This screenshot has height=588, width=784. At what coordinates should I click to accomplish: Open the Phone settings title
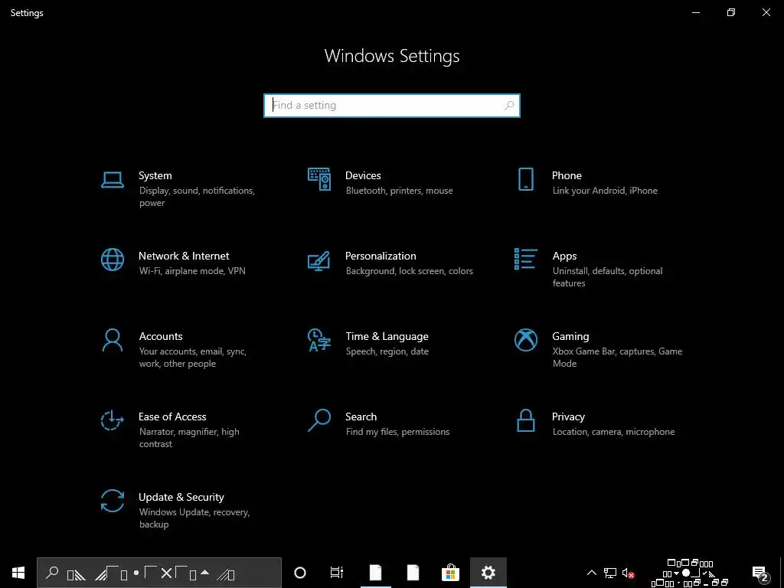(x=567, y=175)
